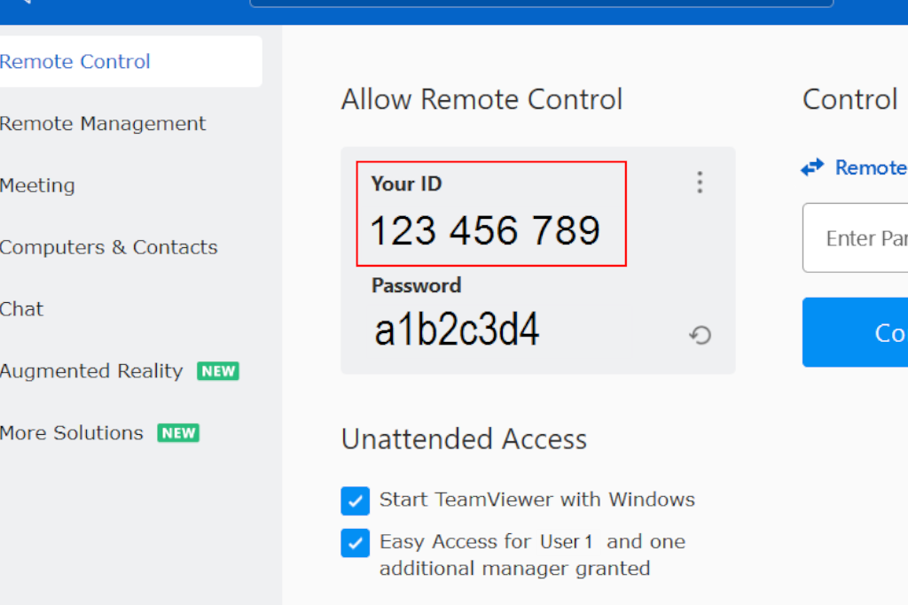Screen dimensions: 908x605
Task: Click the NEW badge beside More Solutions
Action: pyautogui.click(x=178, y=432)
